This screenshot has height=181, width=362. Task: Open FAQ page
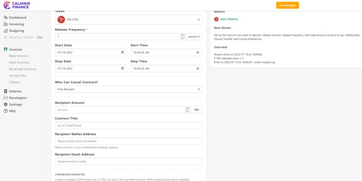pos(12,111)
